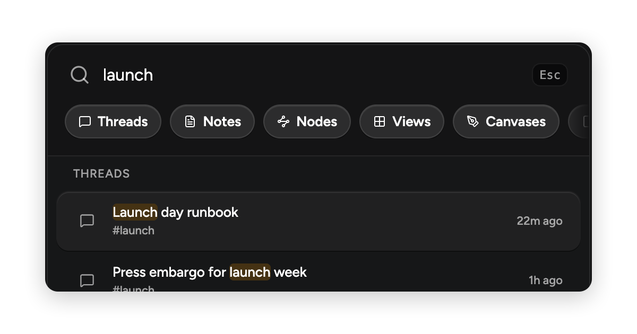Click thread icon beside Launch day runbook
The height and width of the screenshot is (334, 637).
[x=87, y=221]
